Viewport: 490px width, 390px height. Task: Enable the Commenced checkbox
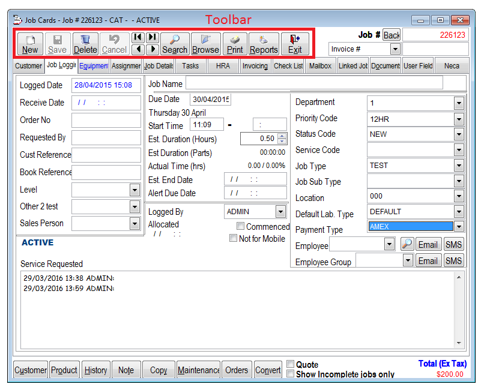click(x=240, y=226)
